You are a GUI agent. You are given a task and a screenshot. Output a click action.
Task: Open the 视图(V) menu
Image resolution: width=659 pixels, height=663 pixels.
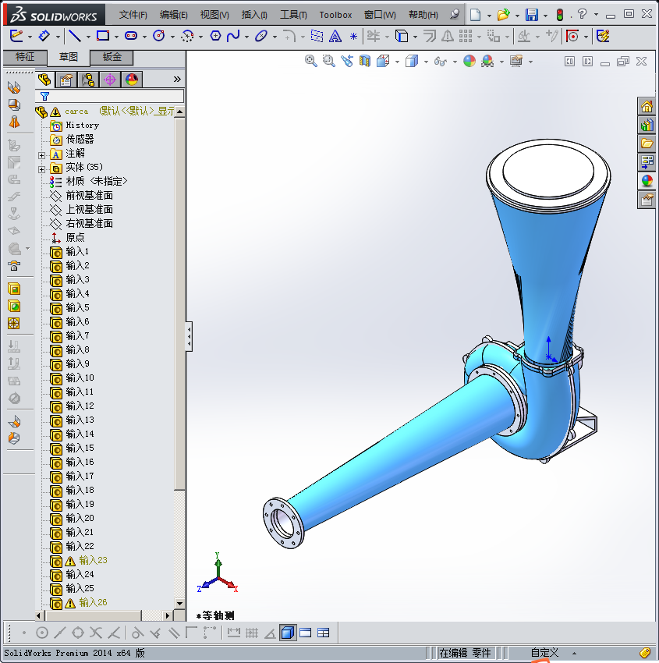[214, 15]
